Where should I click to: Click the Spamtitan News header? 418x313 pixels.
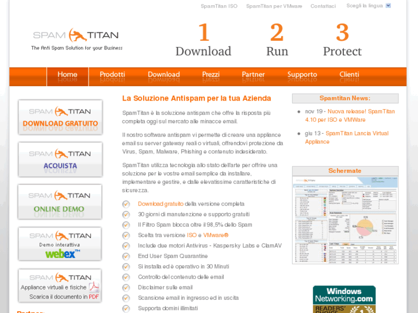click(x=345, y=98)
